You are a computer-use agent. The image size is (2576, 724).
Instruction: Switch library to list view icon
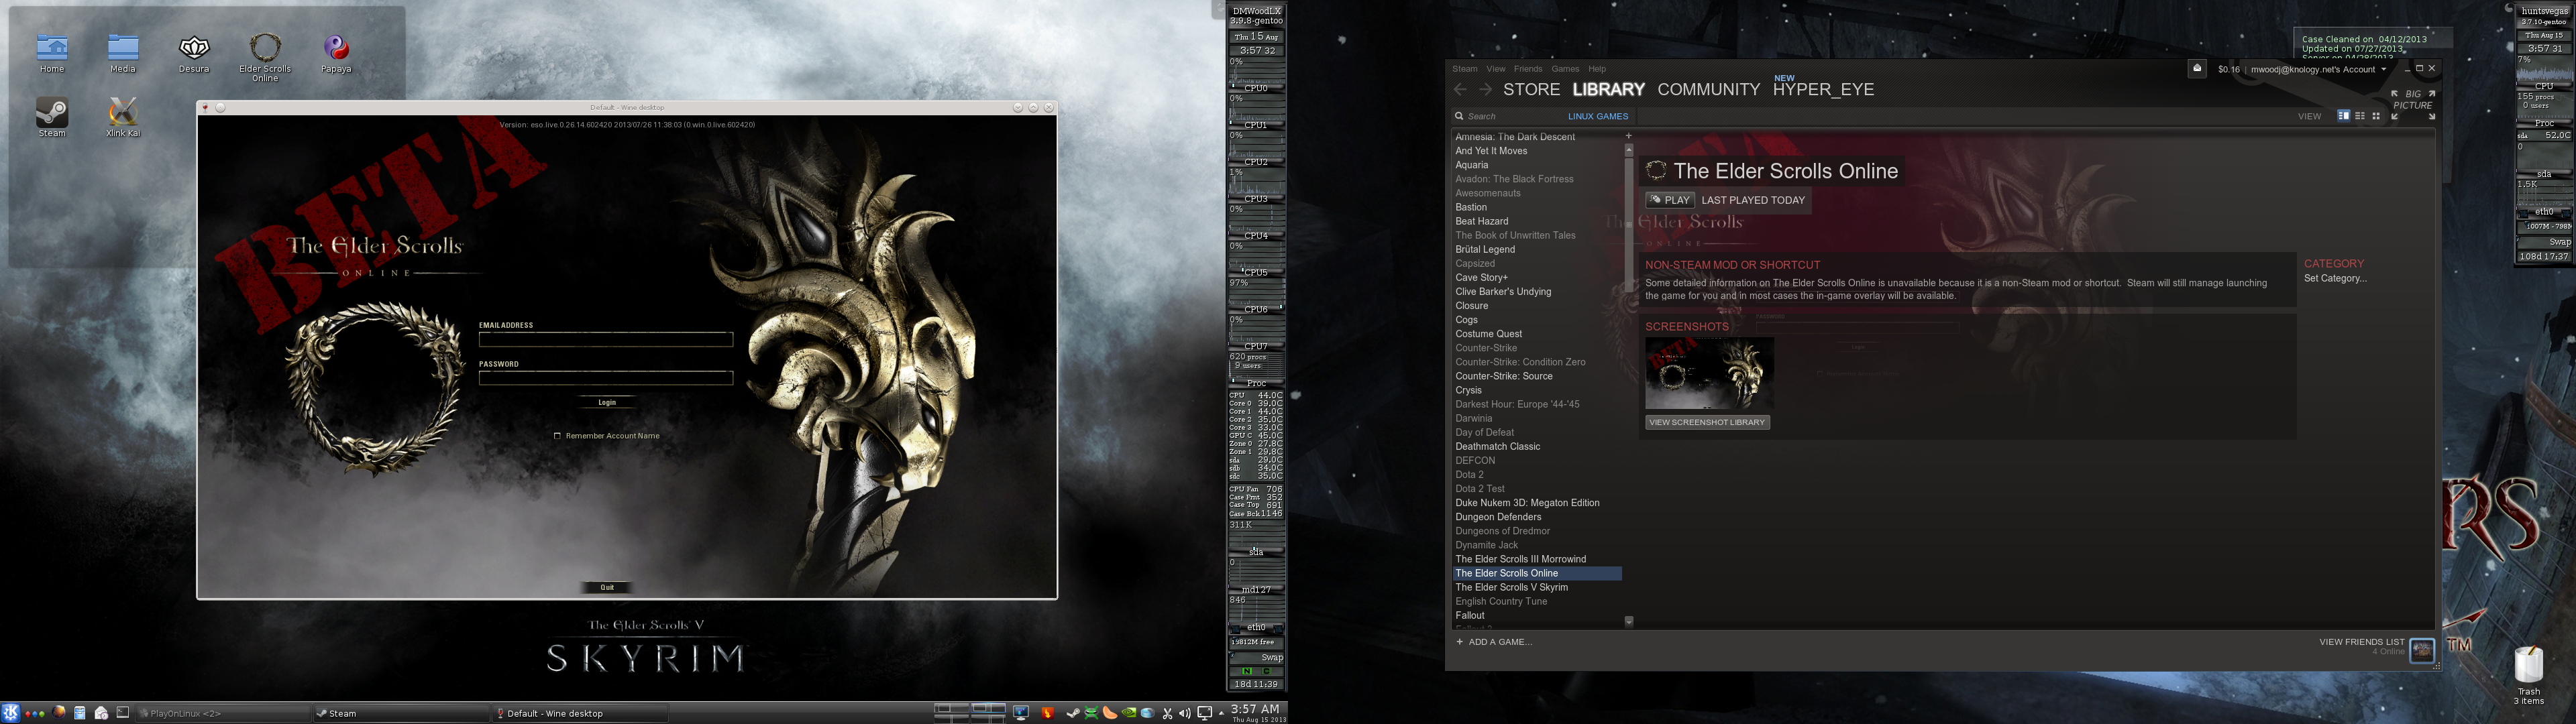(2360, 116)
